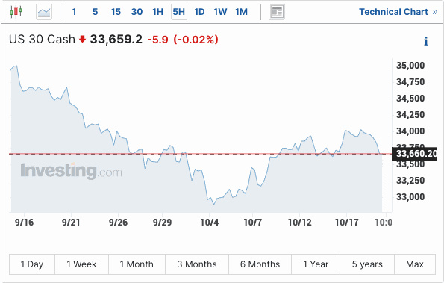Show the 1 Week range
The width and height of the screenshot is (444, 283).
point(81,264)
